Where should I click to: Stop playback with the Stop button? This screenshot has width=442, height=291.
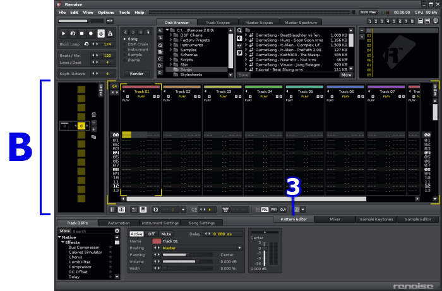point(81,33)
